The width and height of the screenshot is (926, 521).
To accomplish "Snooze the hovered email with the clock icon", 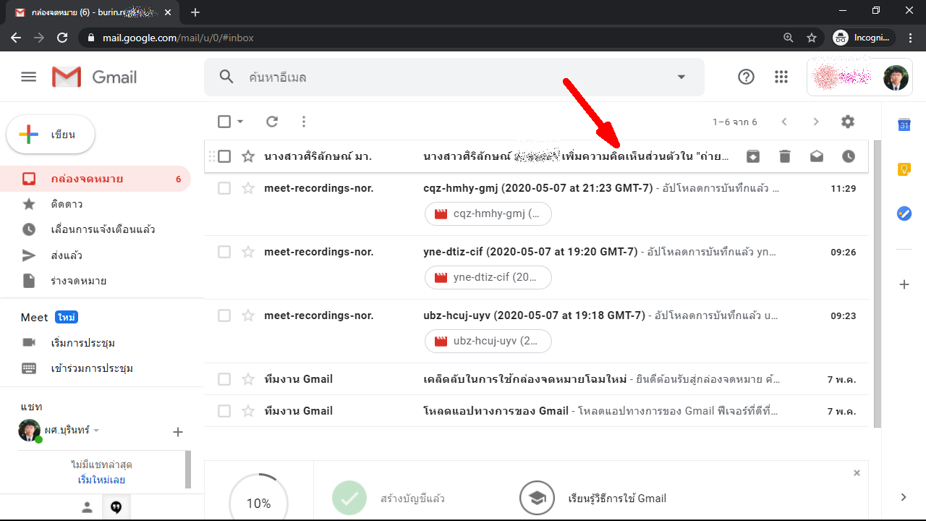I will click(x=849, y=156).
